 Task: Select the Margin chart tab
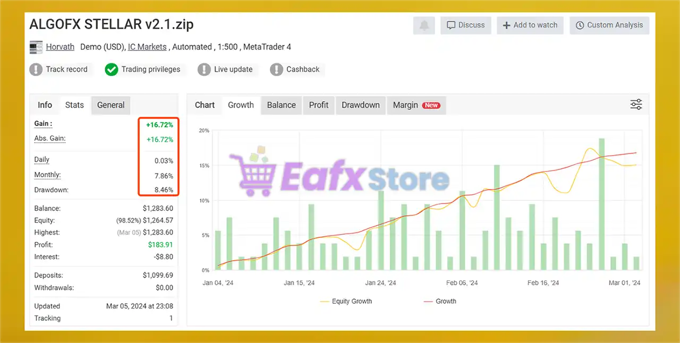[x=416, y=105]
